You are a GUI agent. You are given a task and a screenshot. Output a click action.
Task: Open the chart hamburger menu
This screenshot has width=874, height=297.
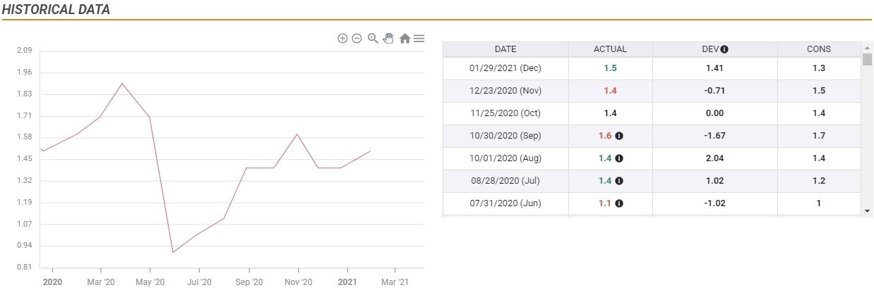click(x=419, y=39)
